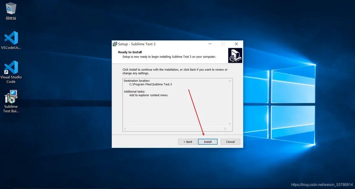Click the summary box scroll right arrow

click(225, 129)
